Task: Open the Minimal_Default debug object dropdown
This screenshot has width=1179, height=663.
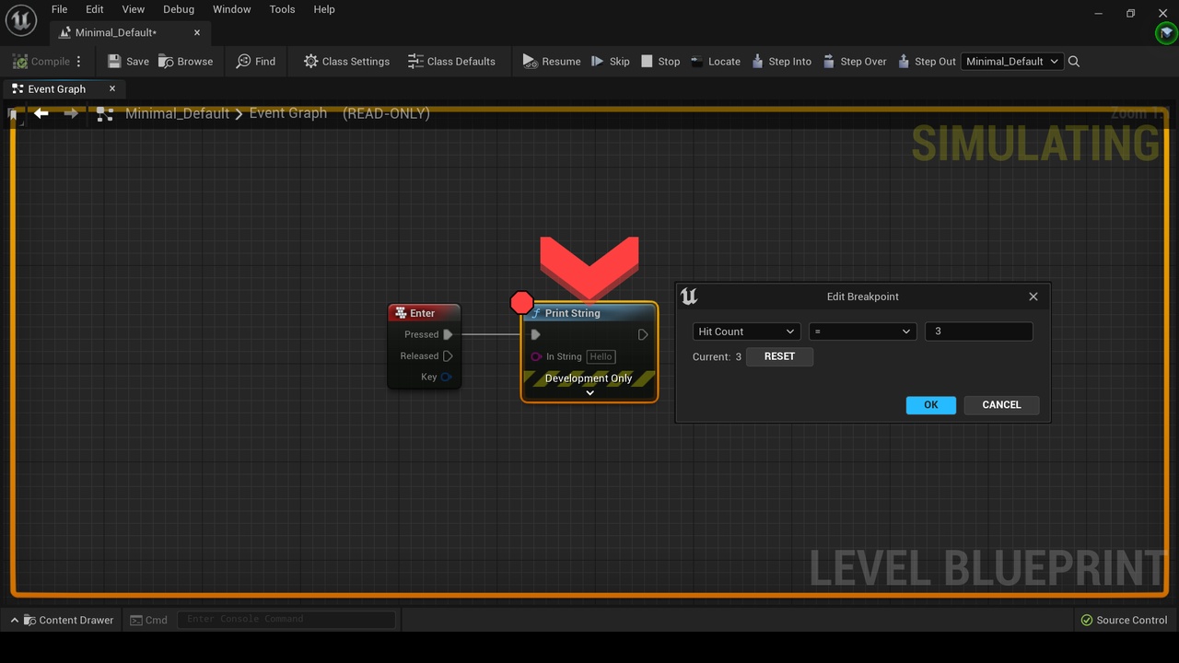Action: tap(1012, 62)
